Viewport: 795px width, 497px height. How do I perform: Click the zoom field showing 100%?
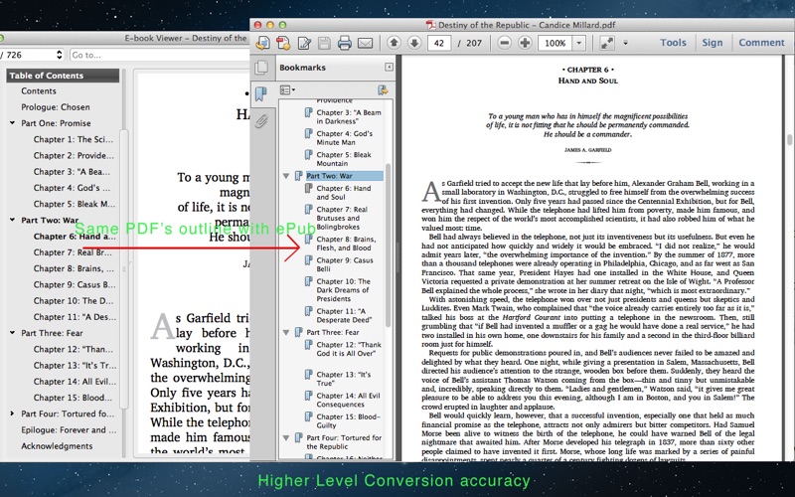point(556,43)
